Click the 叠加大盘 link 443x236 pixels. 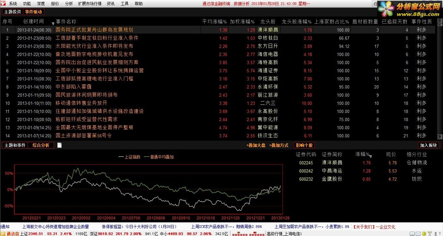pos(256,146)
